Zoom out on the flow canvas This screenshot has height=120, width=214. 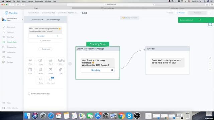[x=210, y=70]
